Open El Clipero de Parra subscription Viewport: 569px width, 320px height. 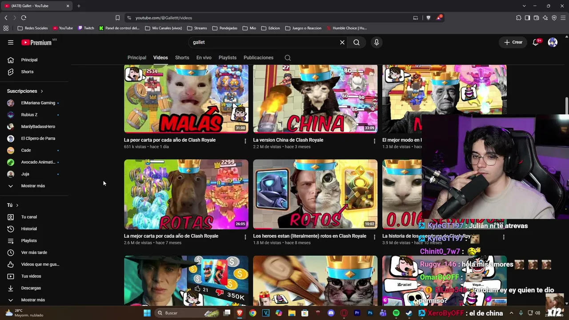coord(34,138)
